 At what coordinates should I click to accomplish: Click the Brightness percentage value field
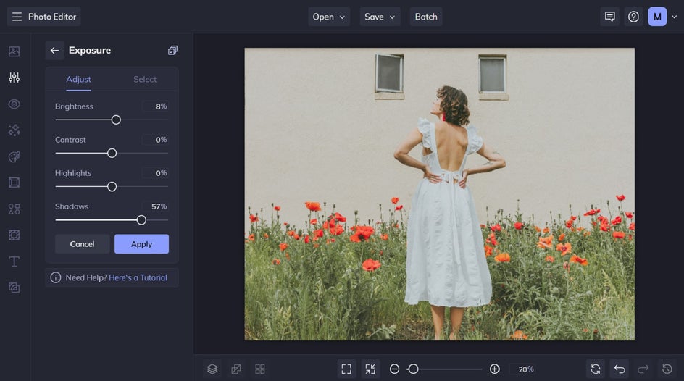click(156, 106)
